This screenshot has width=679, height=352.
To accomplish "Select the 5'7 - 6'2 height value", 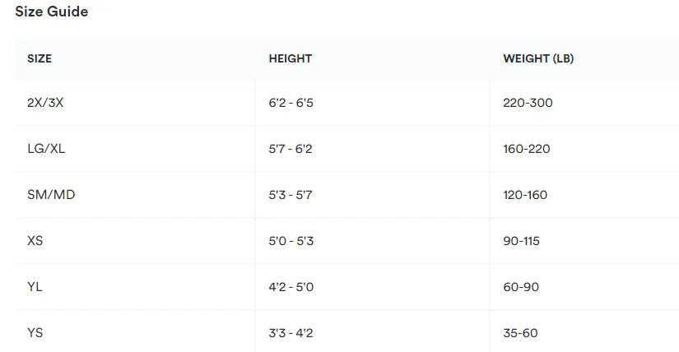I will (291, 149).
